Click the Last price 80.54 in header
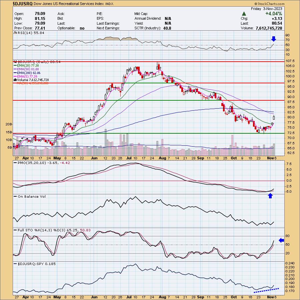Image resolution: width=300 pixels, height=300 pixels. (277, 23)
